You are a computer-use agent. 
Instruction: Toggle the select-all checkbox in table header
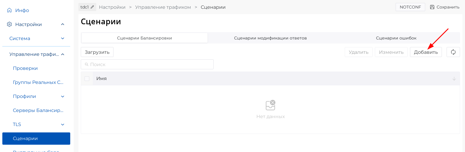pyautogui.click(x=87, y=79)
